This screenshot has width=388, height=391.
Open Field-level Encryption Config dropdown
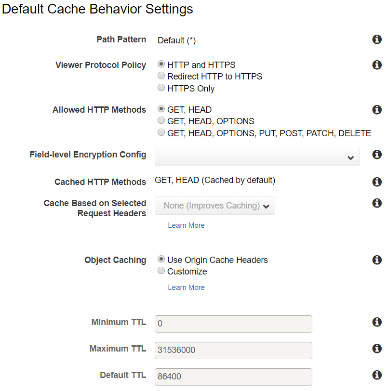tap(257, 157)
